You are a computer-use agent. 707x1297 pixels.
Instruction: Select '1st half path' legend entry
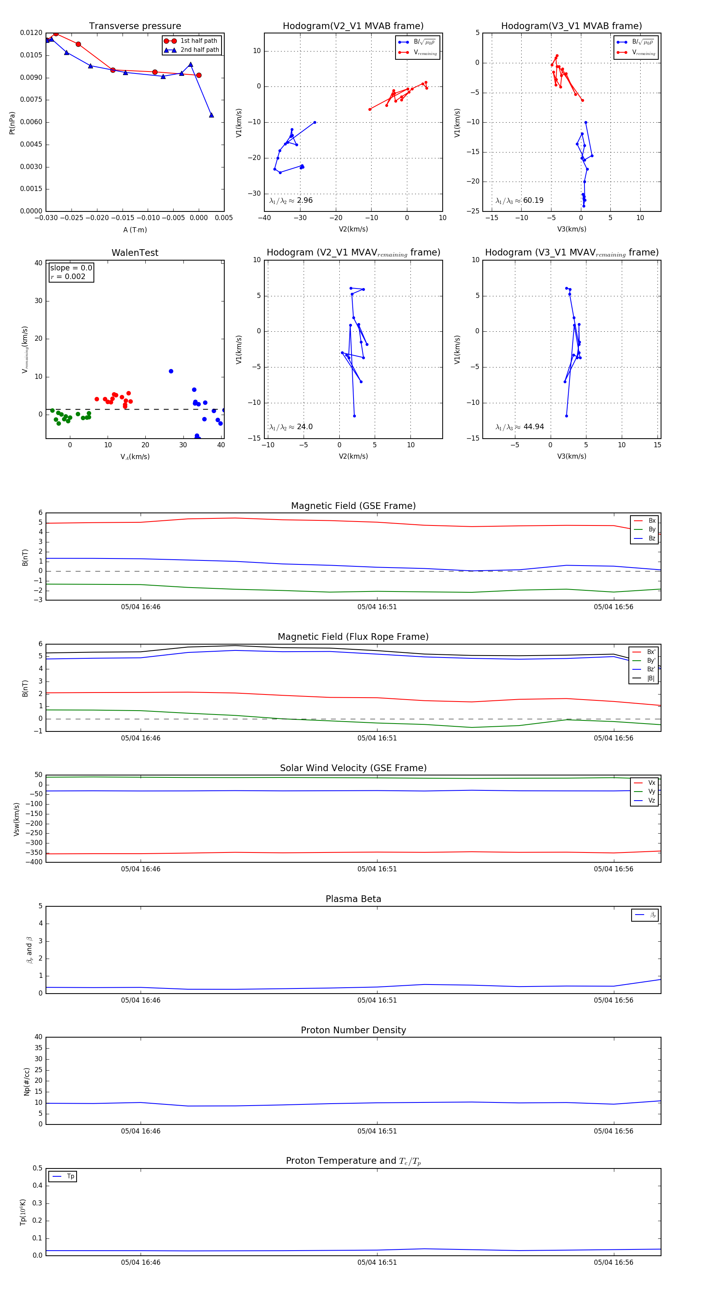coord(191,41)
